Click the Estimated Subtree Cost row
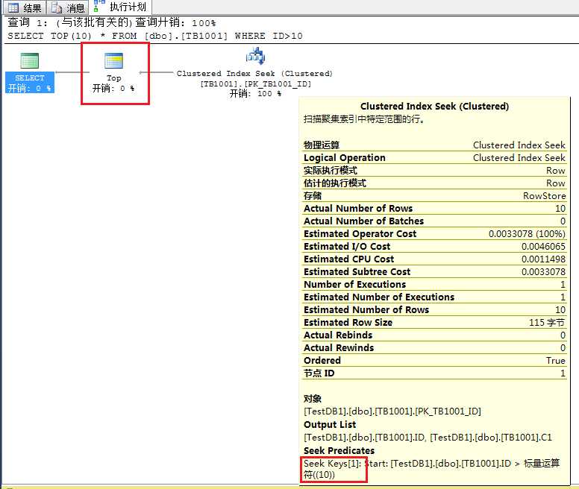The image size is (579, 489). coord(434,271)
